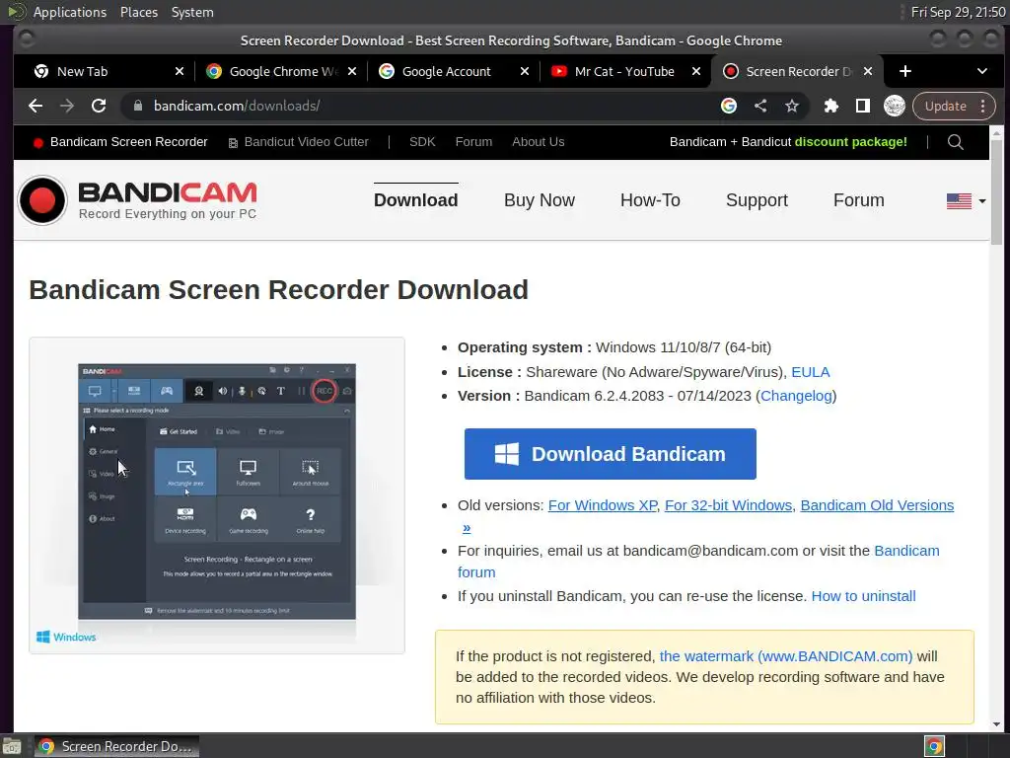Open Bandicut Video Cutter link

(299, 142)
